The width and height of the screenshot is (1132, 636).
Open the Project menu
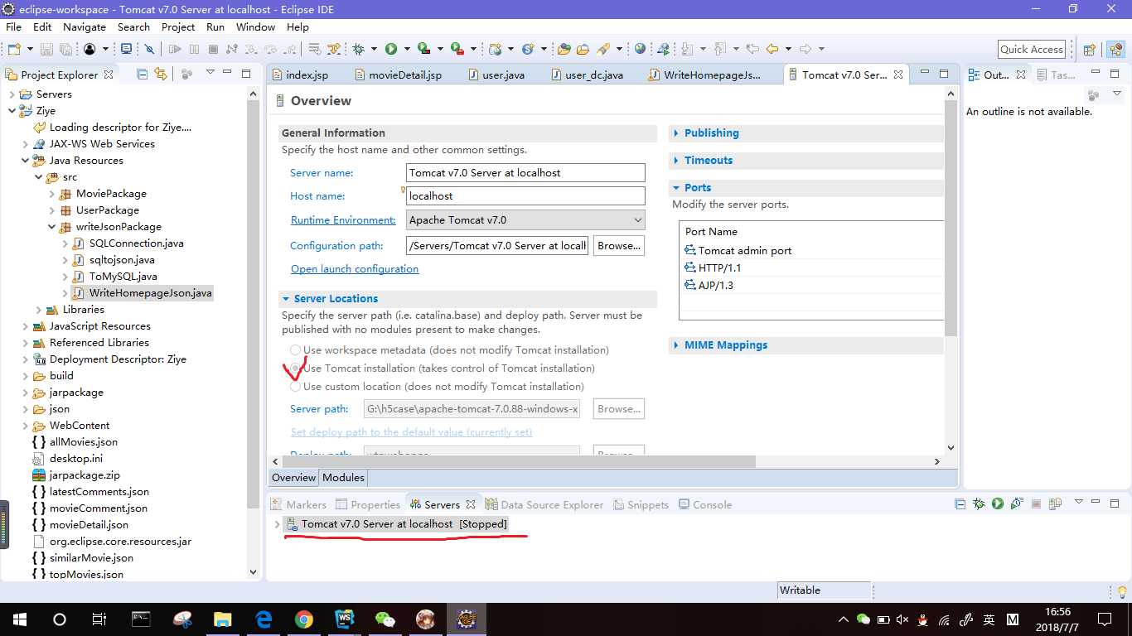click(x=178, y=26)
